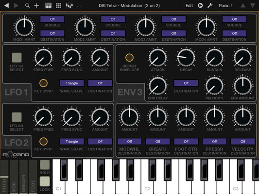This screenshot has height=194, width=259.
Task: Click the Mod wheel strip
Action: tap(14, 177)
